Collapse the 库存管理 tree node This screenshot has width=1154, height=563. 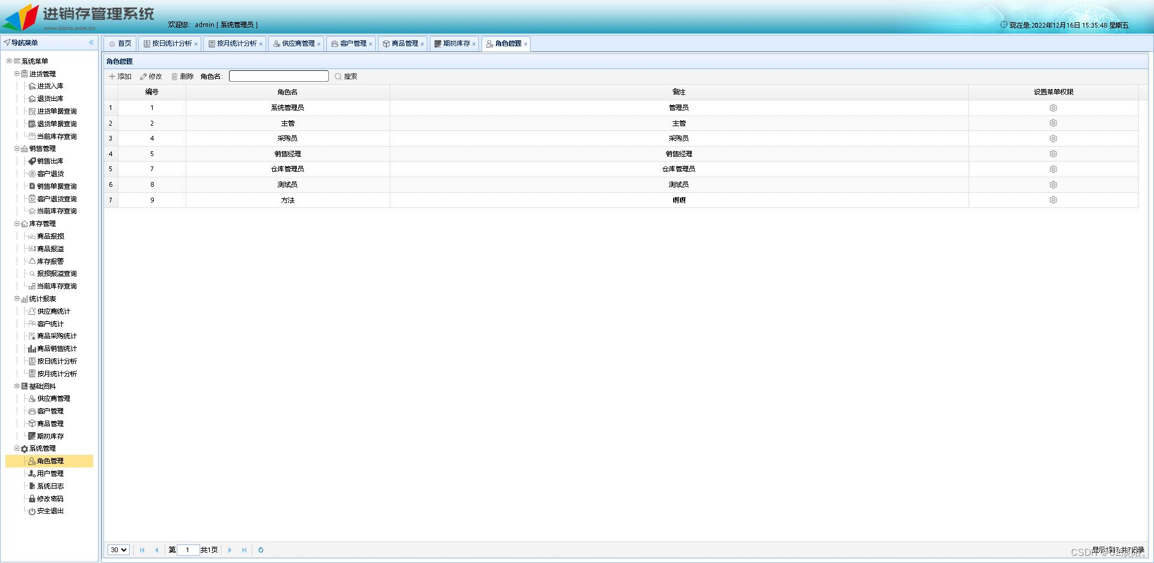(x=17, y=224)
